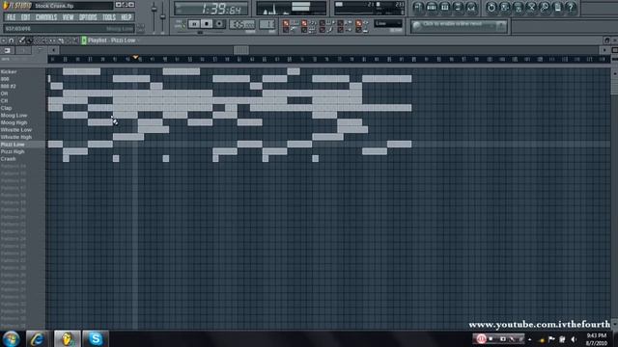The image size is (618, 347).
Task: Select the Moog Low pattern row
Action: click(22, 116)
